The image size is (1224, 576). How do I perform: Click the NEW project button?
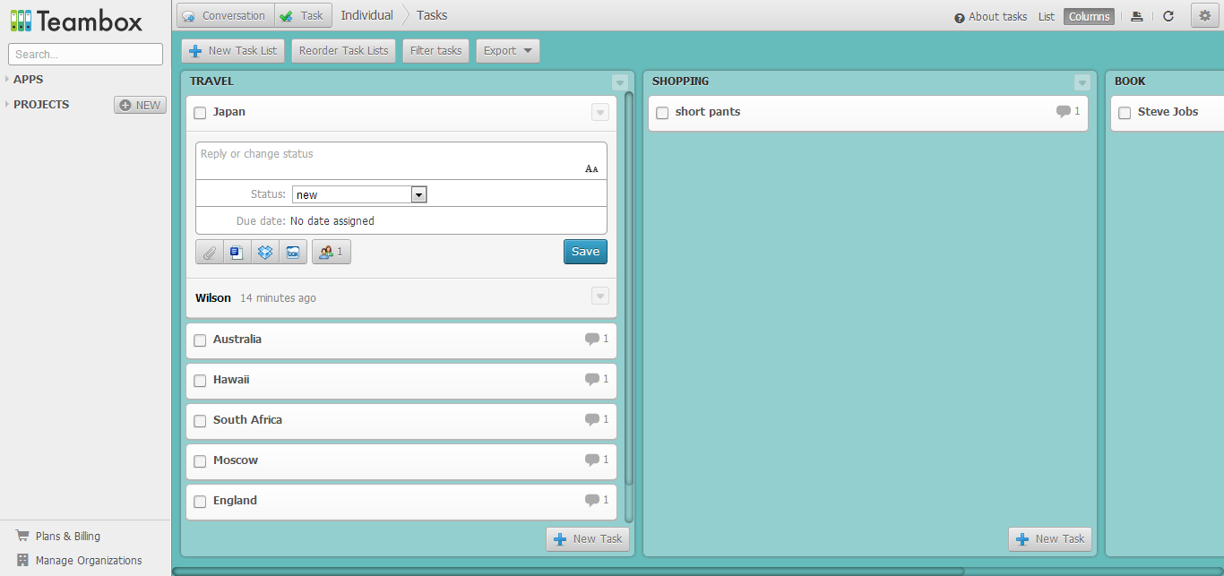coord(140,105)
